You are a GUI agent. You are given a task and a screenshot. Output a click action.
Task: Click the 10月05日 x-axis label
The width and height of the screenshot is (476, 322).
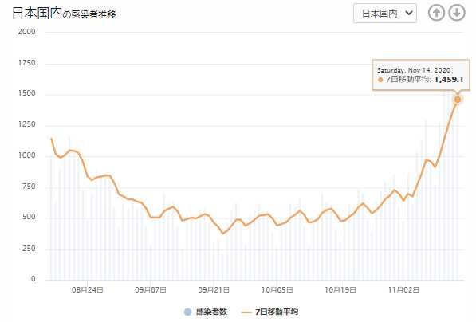(x=277, y=290)
